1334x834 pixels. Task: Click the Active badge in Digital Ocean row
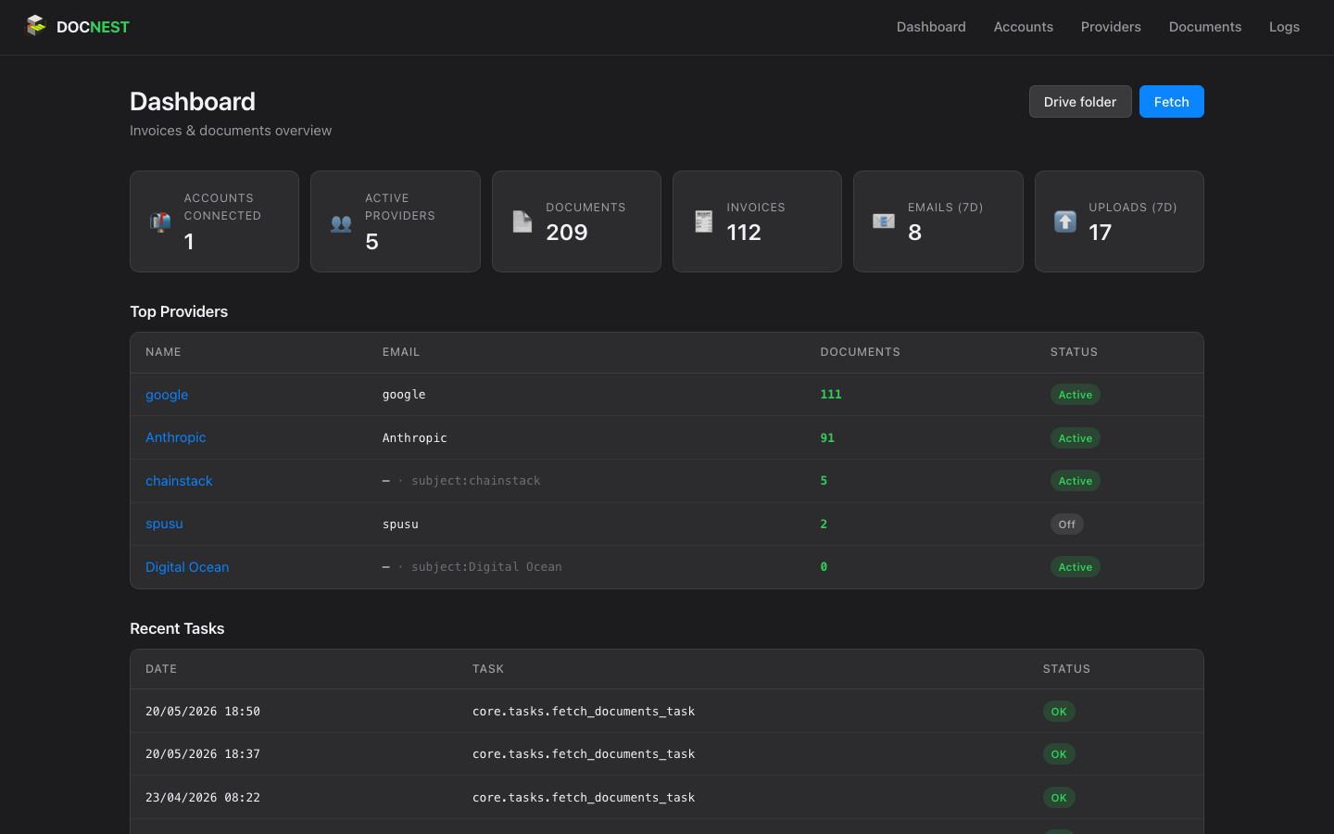tap(1075, 567)
